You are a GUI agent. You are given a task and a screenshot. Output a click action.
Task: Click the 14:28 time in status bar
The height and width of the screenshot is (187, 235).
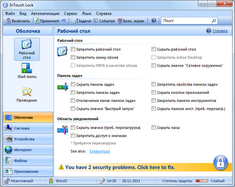tap(111, 181)
